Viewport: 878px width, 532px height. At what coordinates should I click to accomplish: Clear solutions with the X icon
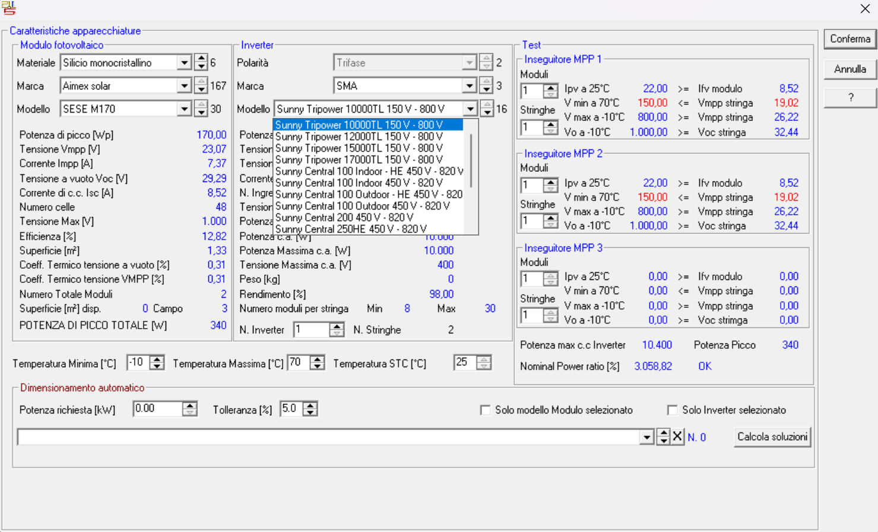[677, 437]
